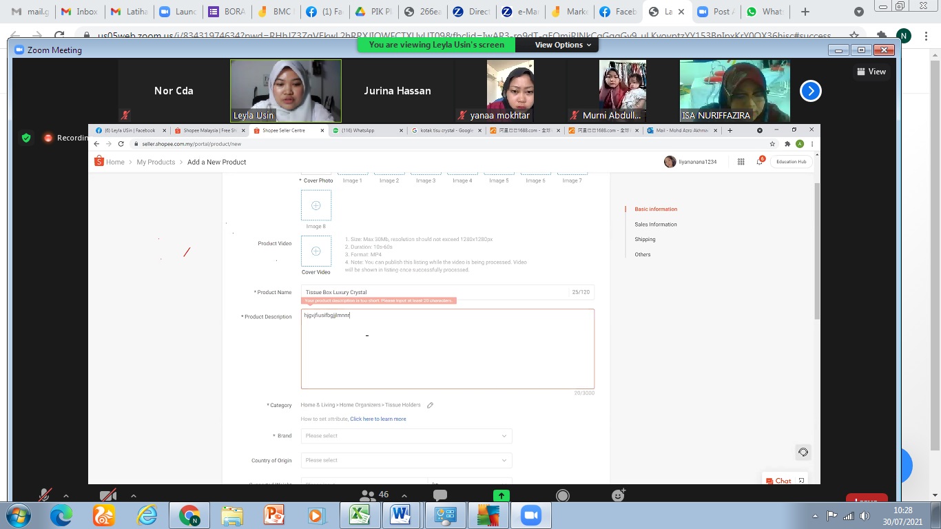Image resolution: width=941 pixels, height=529 pixels.
Task: Open Excel from the Windows taskbar
Action: pyautogui.click(x=358, y=515)
